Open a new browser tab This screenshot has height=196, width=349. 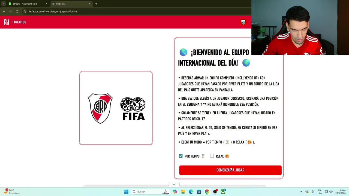coord(96,4)
